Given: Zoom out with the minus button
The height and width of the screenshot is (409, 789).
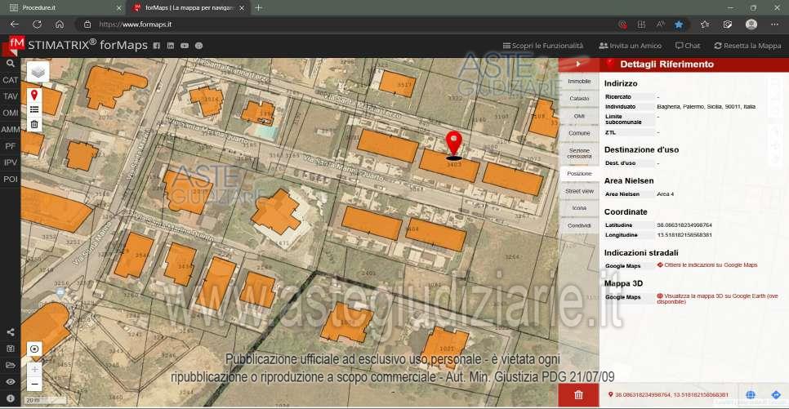Looking at the screenshot, I should pyautogui.click(x=34, y=384).
